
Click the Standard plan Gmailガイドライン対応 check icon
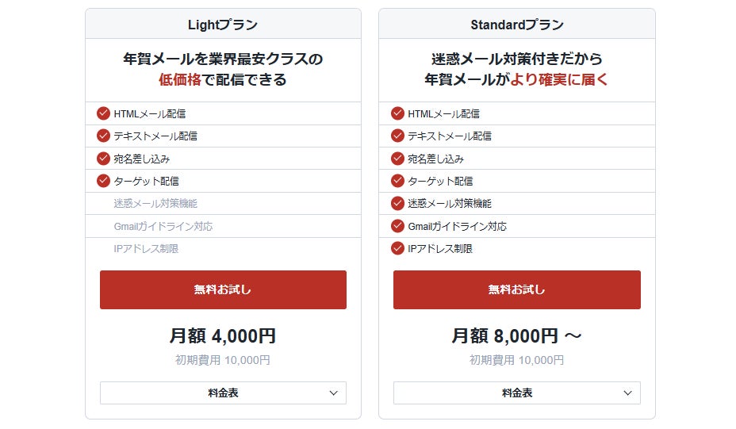point(397,226)
